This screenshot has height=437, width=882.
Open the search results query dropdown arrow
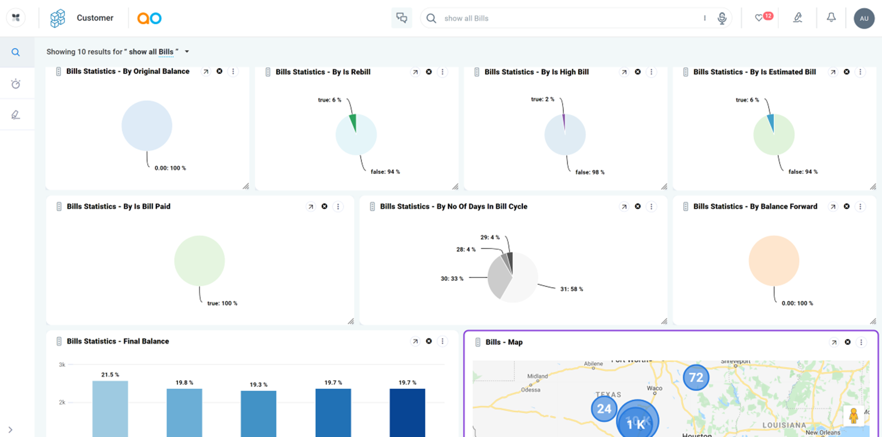pyautogui.click(x=187, y=52)
